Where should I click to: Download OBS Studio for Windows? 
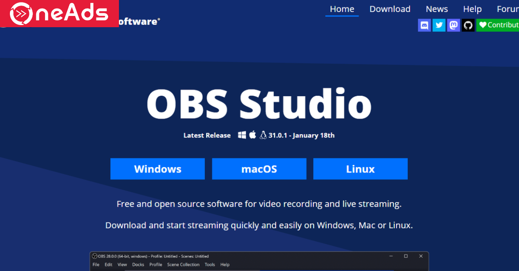pyautogui.click(x=157, y=169)
